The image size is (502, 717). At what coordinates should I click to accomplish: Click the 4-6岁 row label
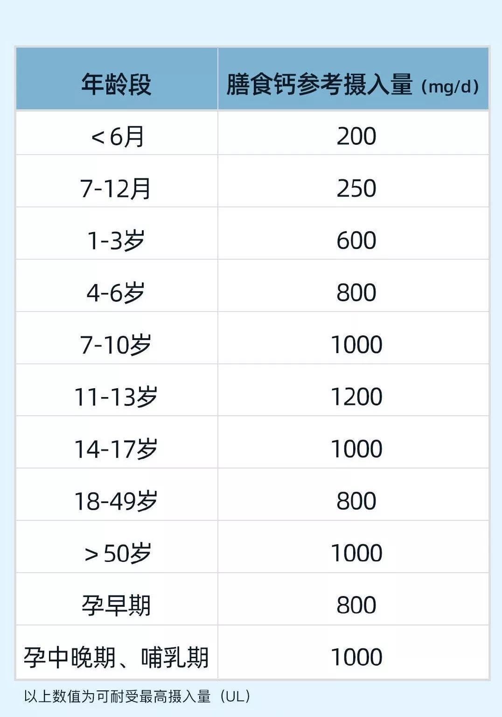tap(116, 293)
